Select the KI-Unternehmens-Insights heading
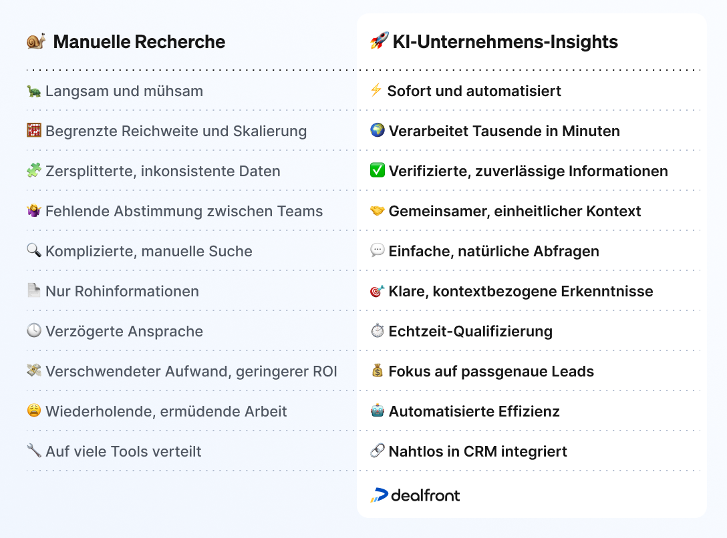The width and height of the screenshot is (727, 538). coord(505,41)
